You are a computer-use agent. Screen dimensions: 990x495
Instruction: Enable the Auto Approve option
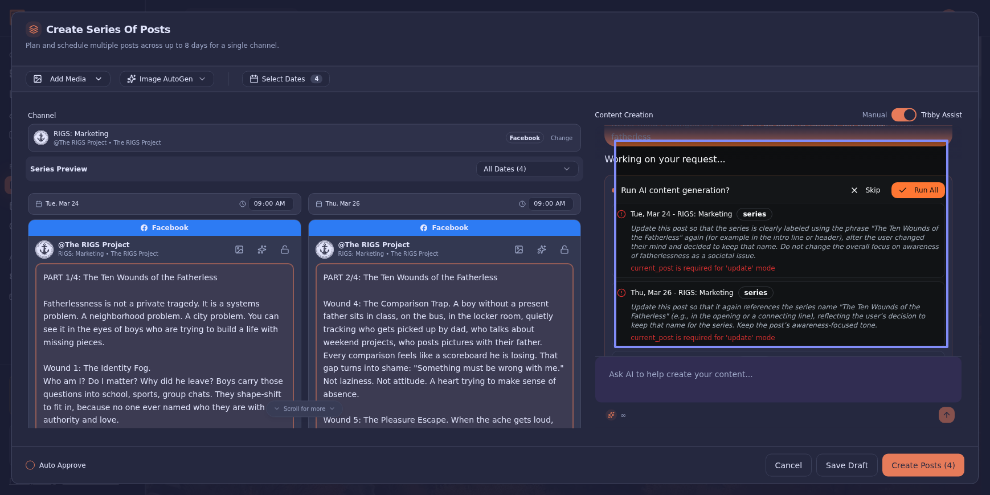click(31, 465)
